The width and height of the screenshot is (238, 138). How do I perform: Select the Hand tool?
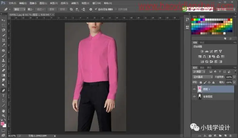point(3,111)
